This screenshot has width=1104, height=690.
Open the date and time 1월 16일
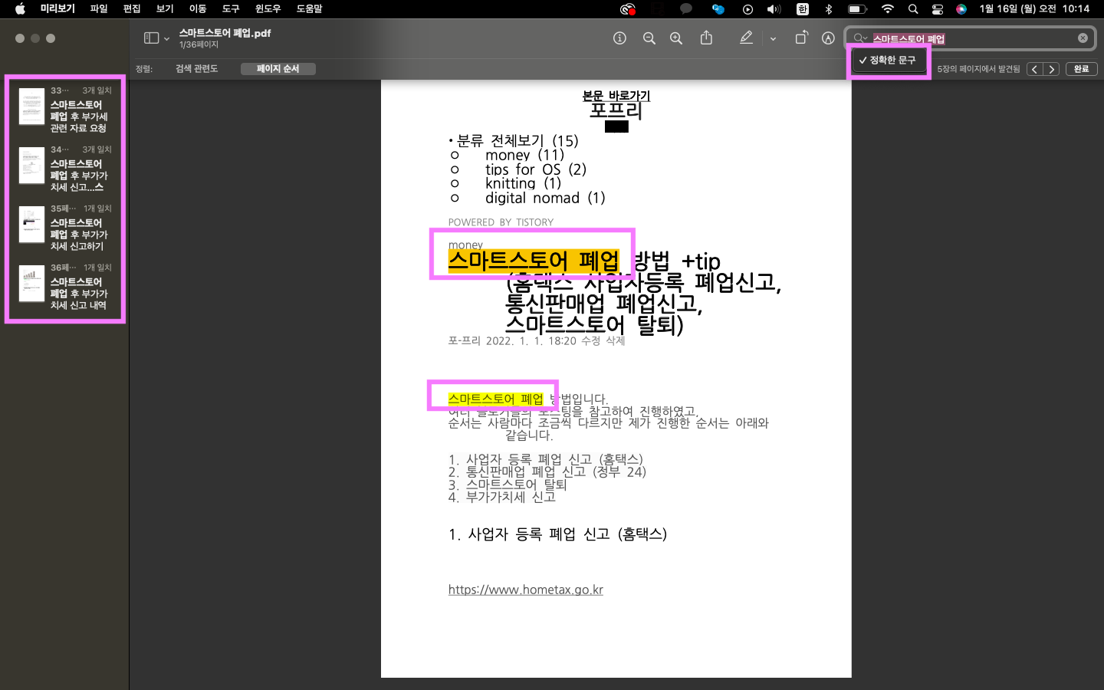(1034, 9)
